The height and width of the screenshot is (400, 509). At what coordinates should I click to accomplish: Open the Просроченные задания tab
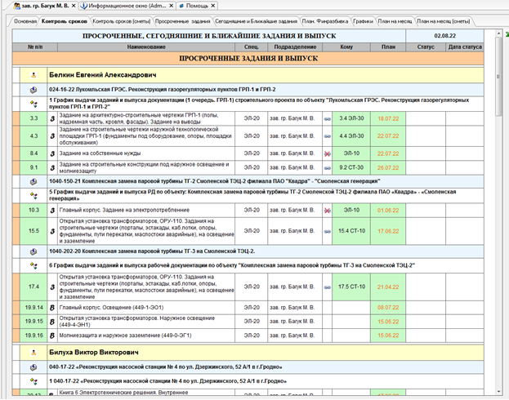pyautogui.click(x=182, y=21)
